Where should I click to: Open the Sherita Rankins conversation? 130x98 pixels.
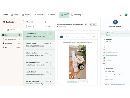pyautogui.click(x=39, y=54)
